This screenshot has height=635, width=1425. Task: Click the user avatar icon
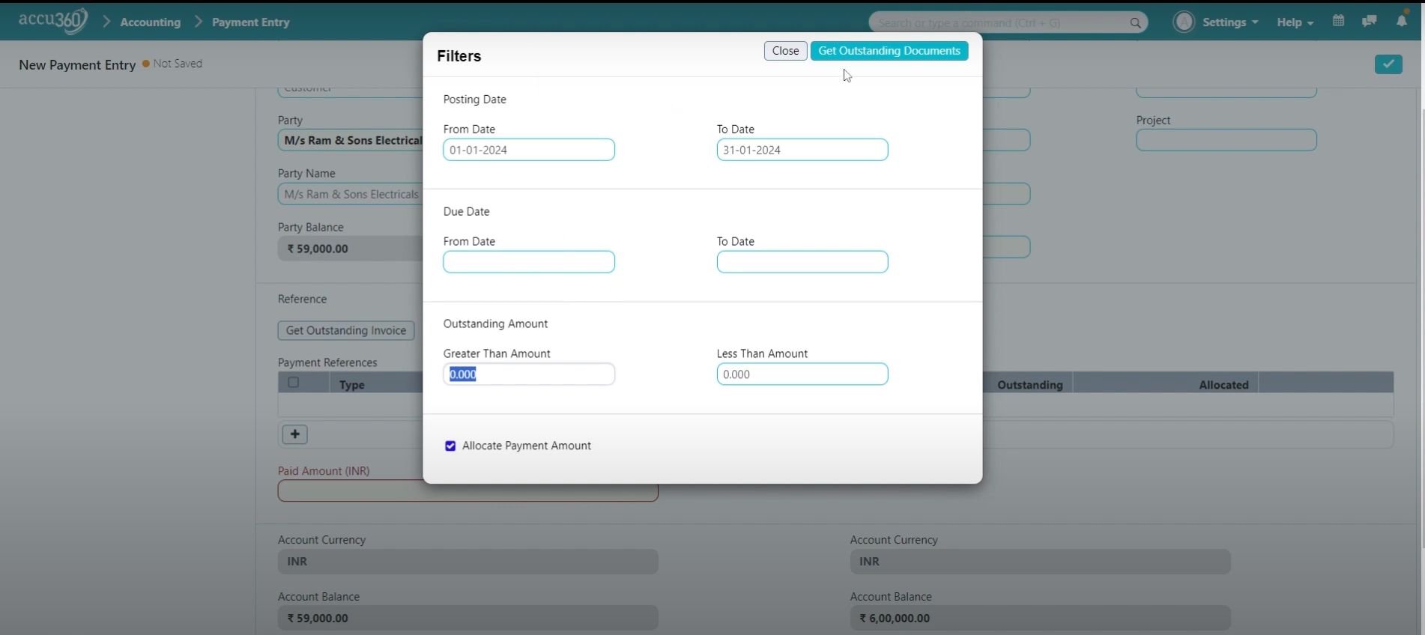click(1184, 22)
